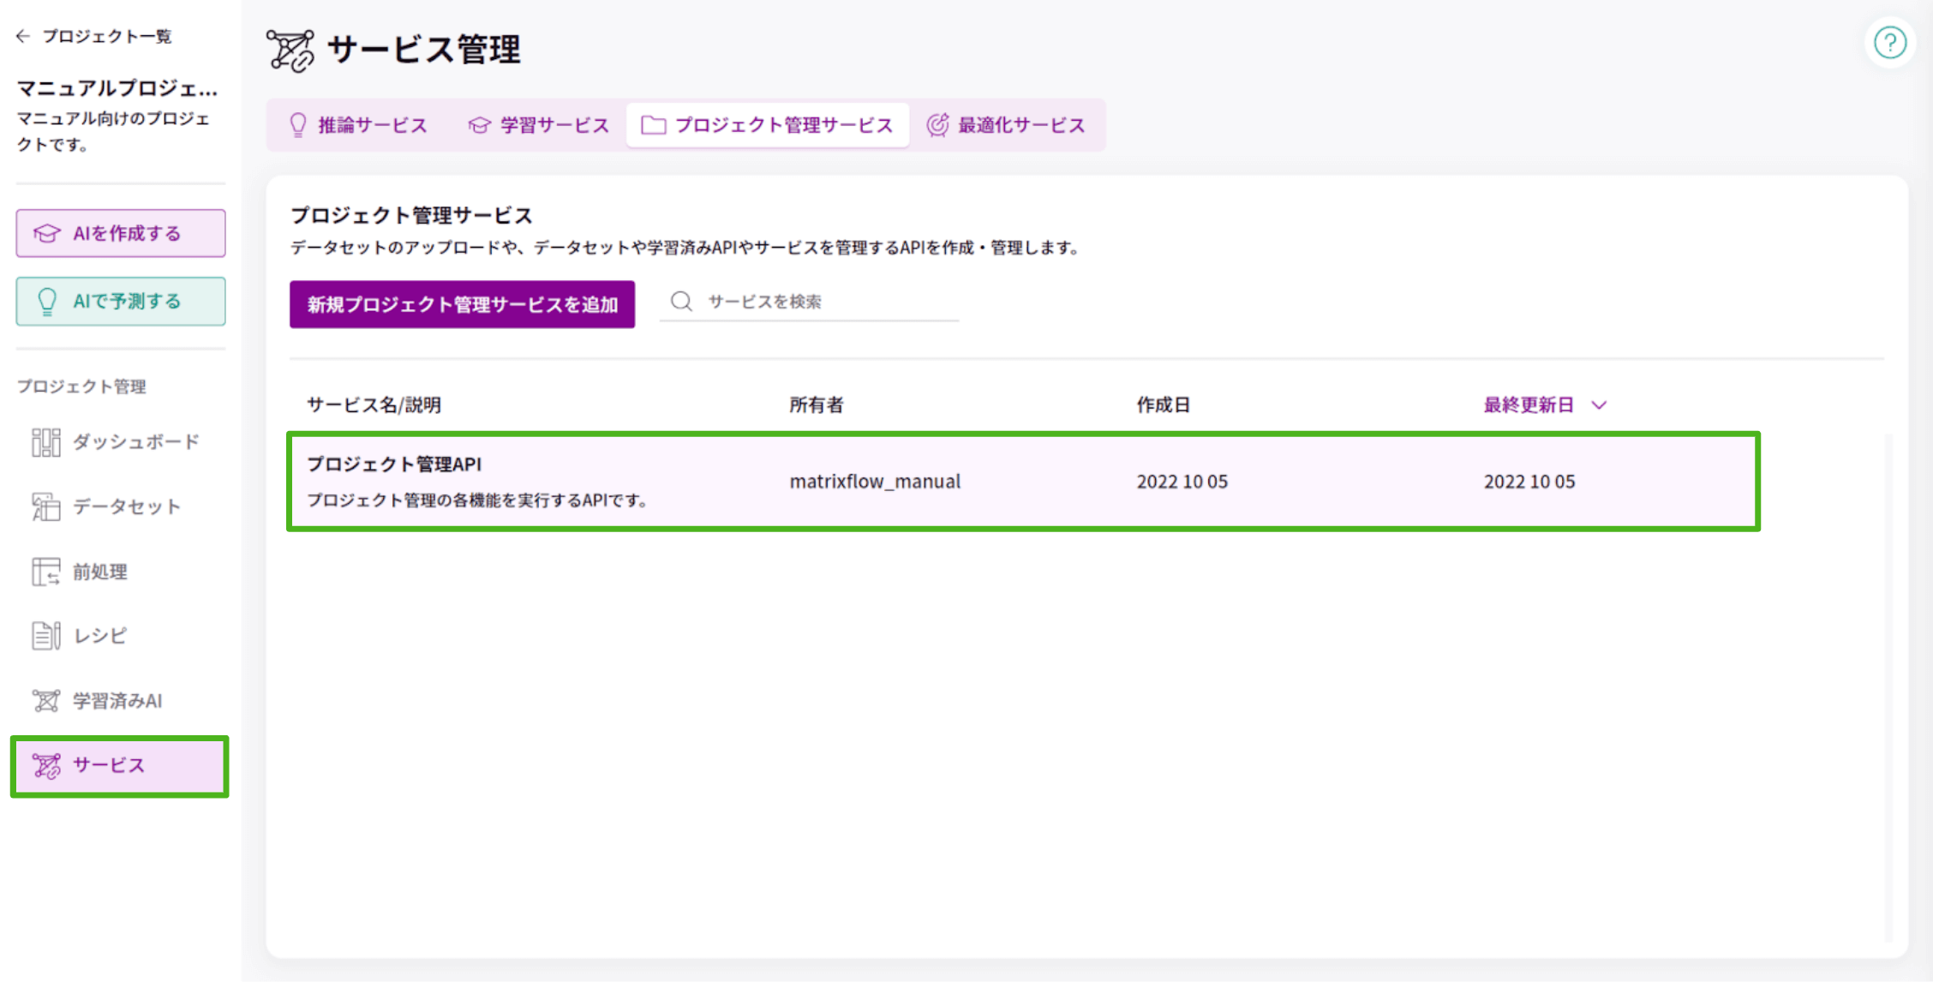Click the AIで予測する button
This screenshot has height=982, width=1933.
click(120, 301)
